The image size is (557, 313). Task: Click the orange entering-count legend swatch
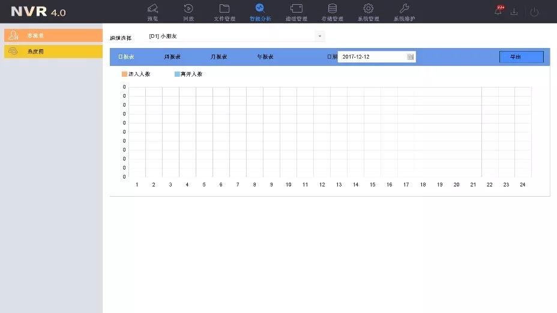point(125,74)
